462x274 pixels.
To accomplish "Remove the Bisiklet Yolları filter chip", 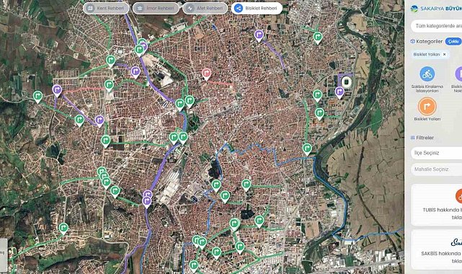I will tap(444, 54).
